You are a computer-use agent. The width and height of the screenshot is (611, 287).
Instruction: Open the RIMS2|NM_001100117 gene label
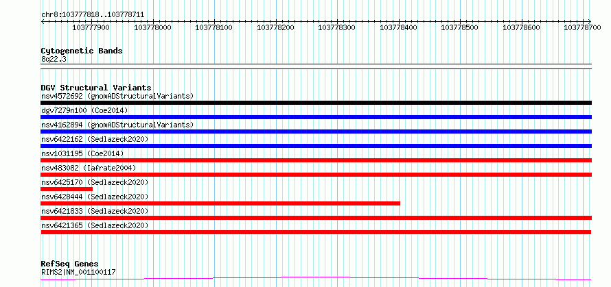[78, 272]
